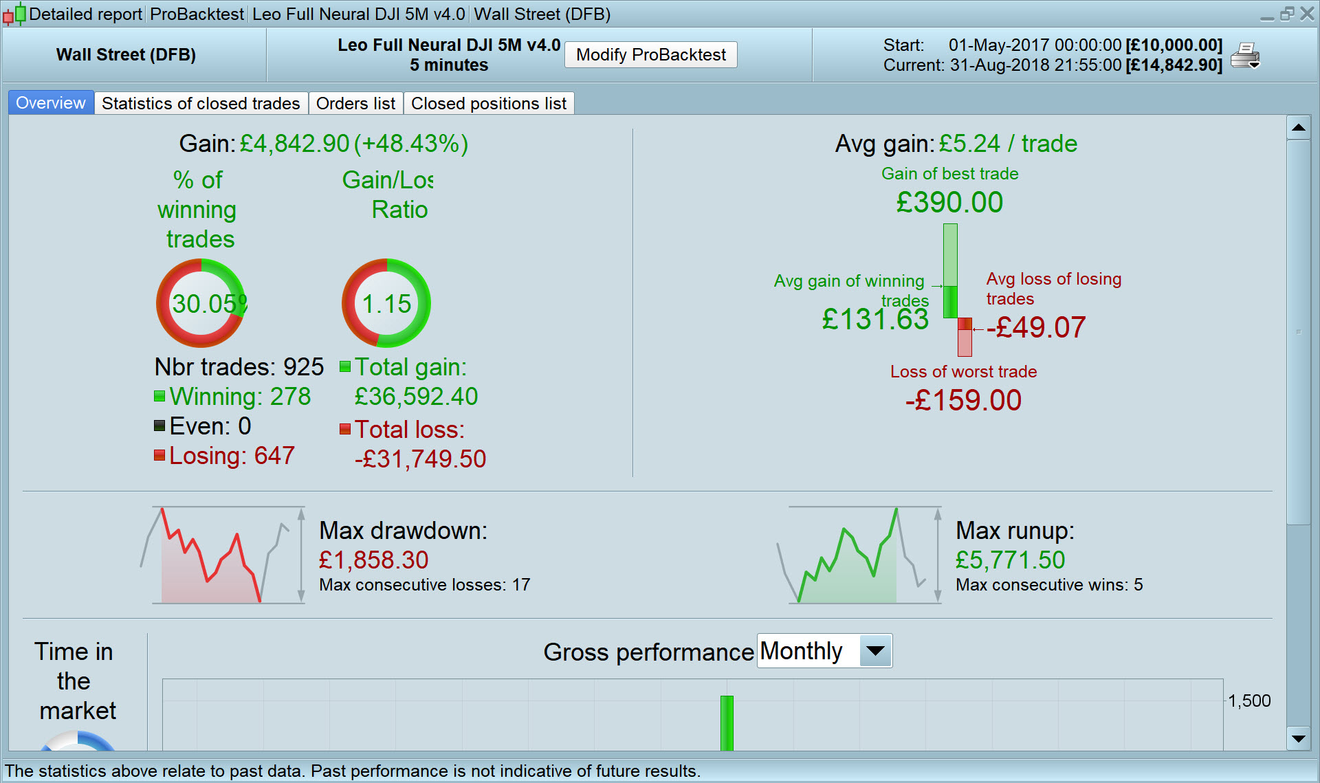Click the dropdown arrow next to Monthly
The image size is (1320, 783).
pos(875,651)
